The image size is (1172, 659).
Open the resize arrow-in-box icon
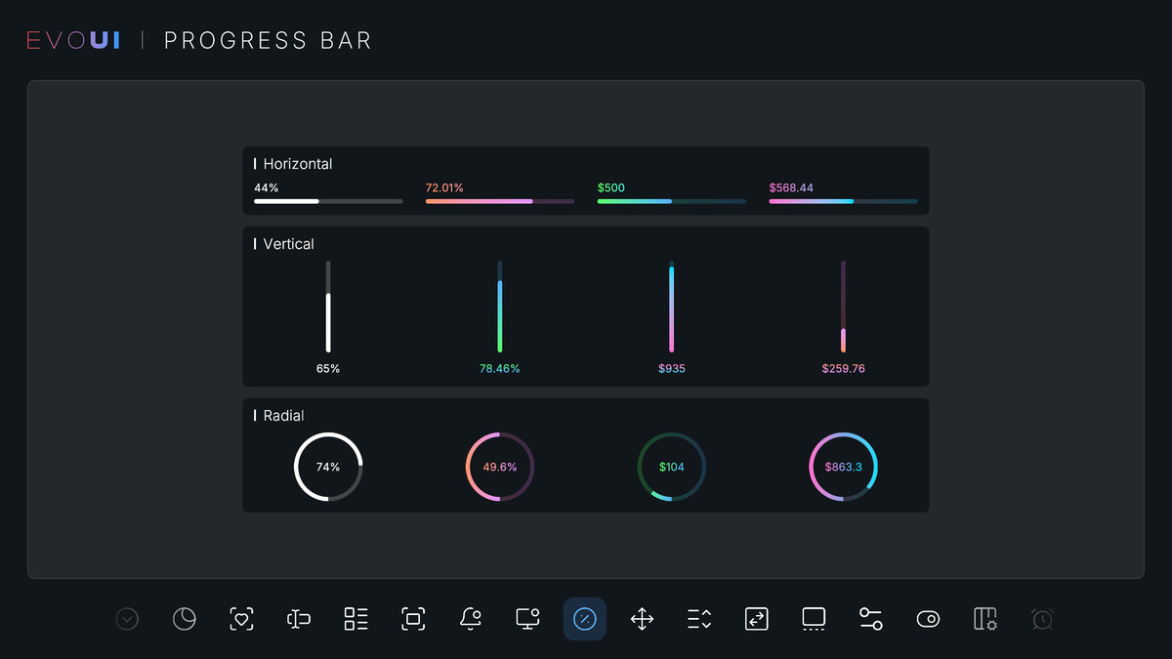[757, 619]
